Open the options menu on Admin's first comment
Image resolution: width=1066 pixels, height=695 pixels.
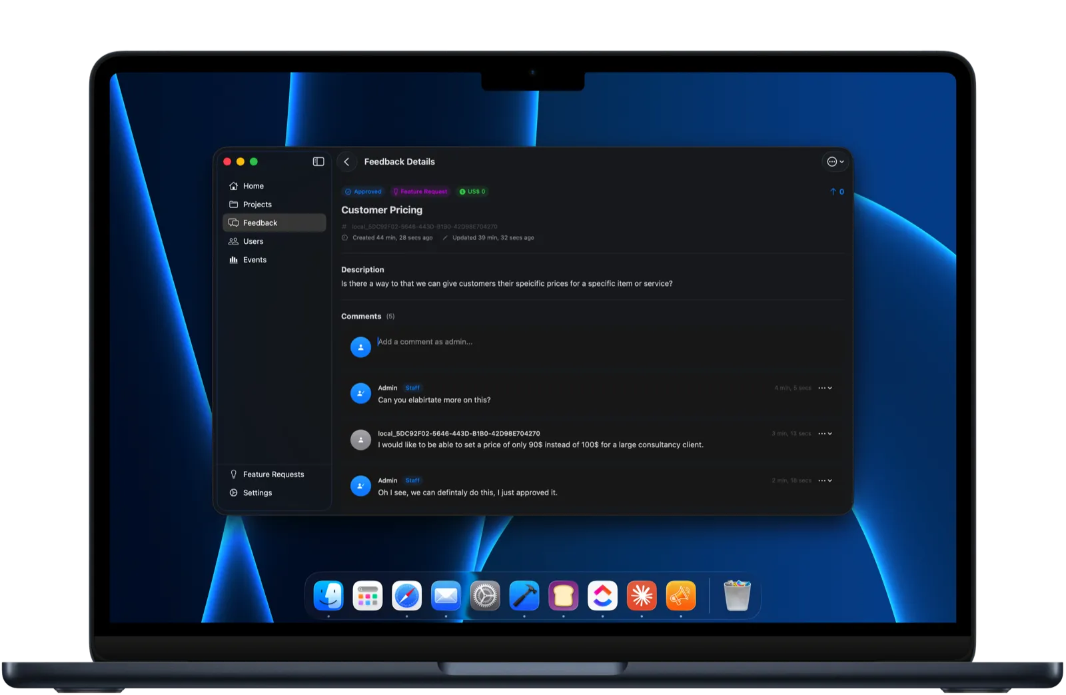point(824,387)
